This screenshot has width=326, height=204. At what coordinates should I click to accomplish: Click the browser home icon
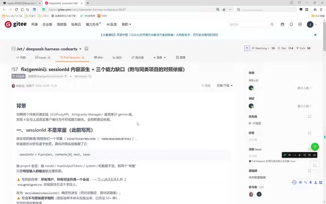[22, 10]
